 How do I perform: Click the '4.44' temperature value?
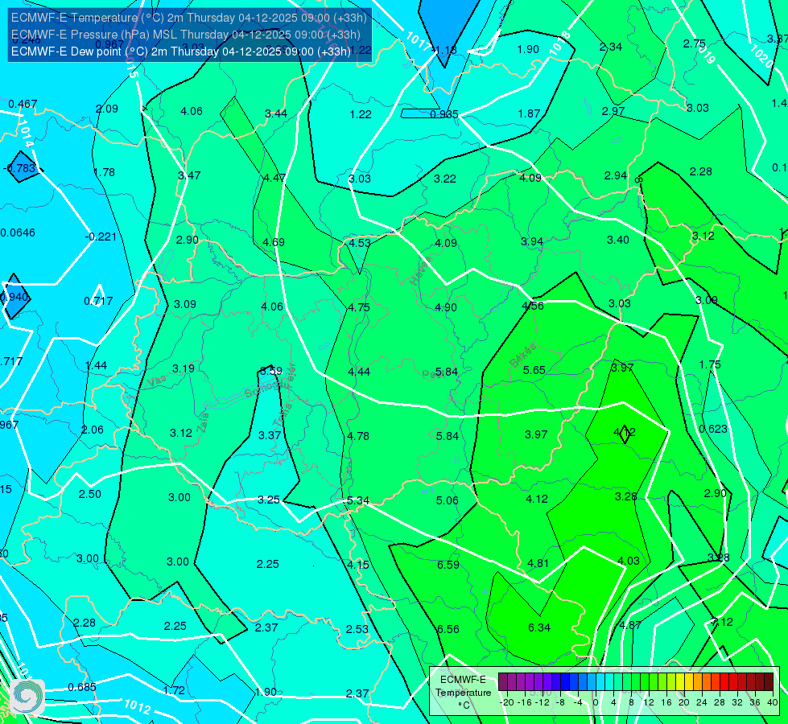359,372
